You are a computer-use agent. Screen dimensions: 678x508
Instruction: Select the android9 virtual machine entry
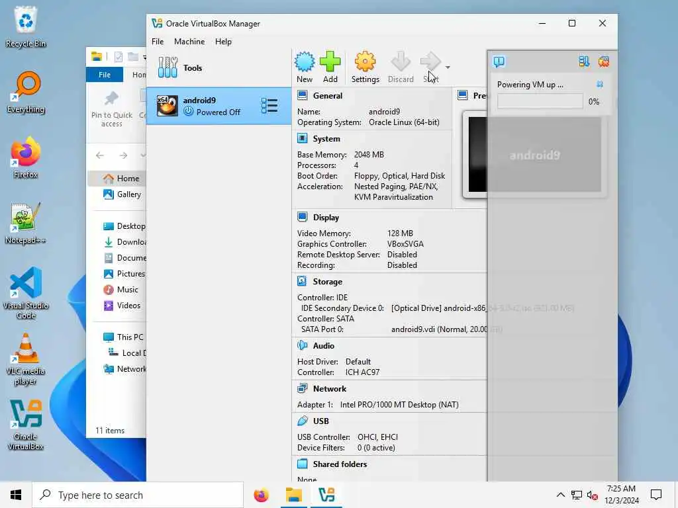tap(218, 106)
